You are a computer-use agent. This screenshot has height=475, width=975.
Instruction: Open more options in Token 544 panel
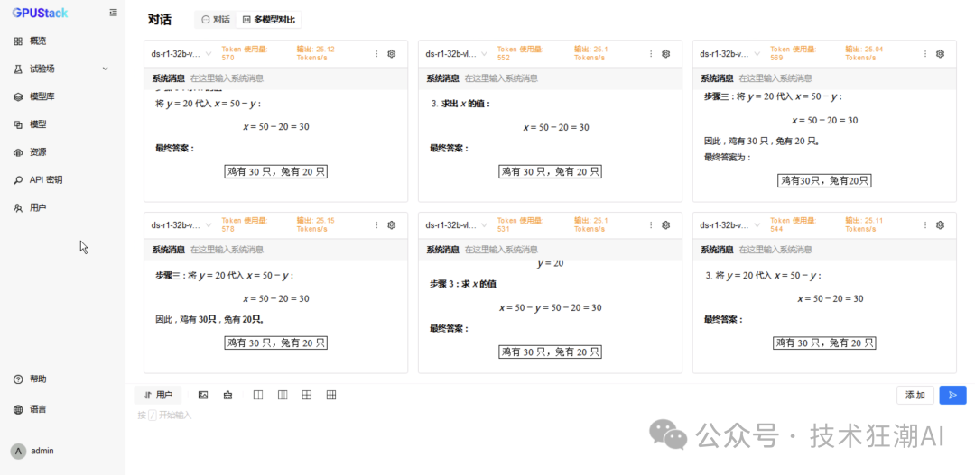tap(925, 224)
